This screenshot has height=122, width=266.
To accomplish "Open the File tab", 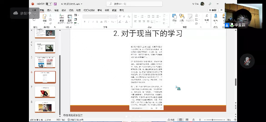I will 34,10.
